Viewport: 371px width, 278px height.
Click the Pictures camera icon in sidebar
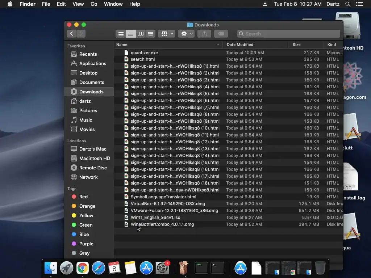coord(74,111)
